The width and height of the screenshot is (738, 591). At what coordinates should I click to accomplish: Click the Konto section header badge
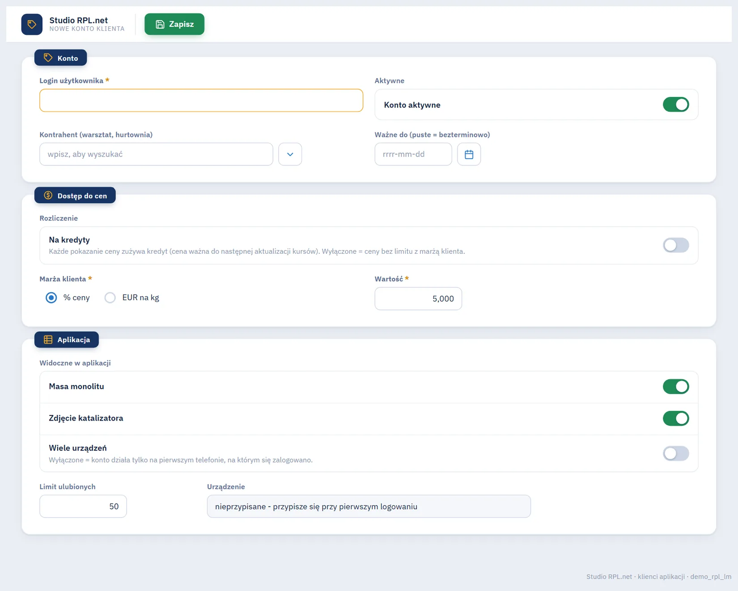(60, 58)
